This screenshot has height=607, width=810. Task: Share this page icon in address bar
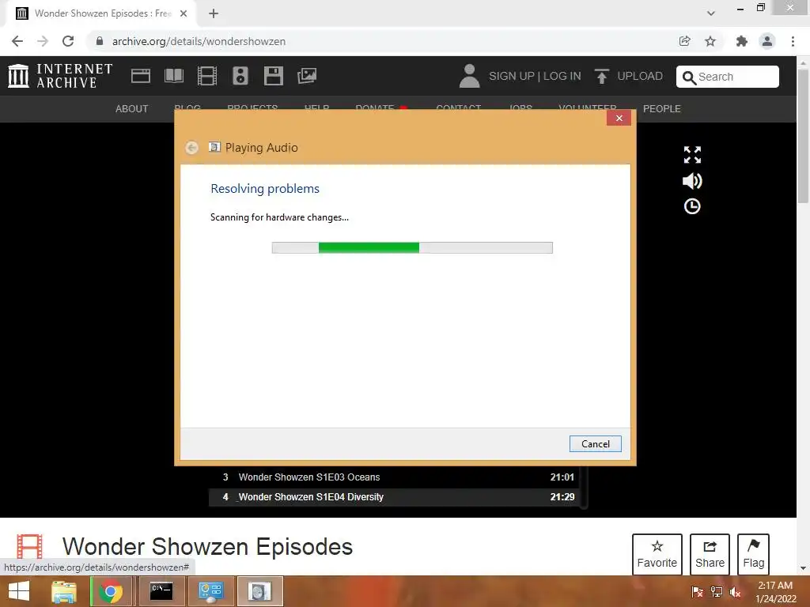(x=684, y=41)
